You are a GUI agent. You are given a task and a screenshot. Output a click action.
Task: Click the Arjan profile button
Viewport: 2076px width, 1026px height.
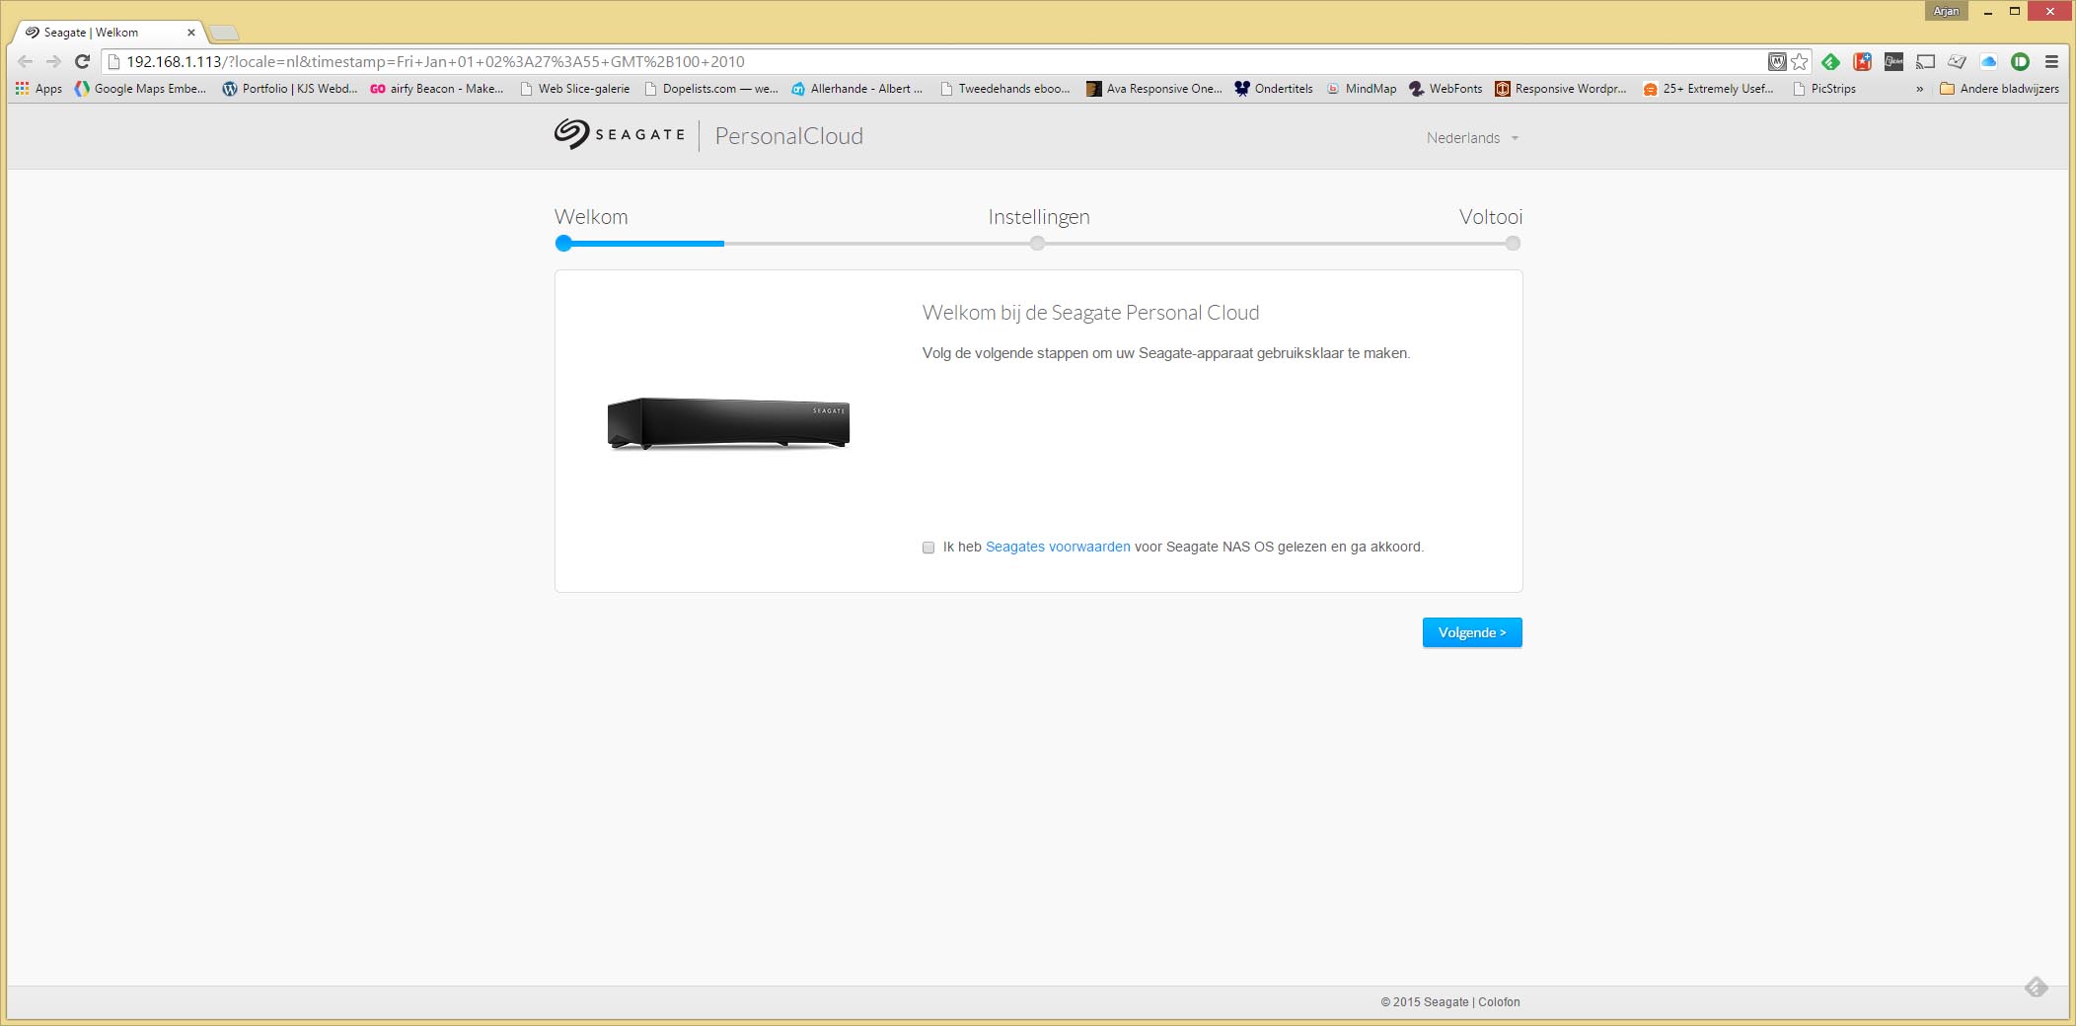point(1946,11)
